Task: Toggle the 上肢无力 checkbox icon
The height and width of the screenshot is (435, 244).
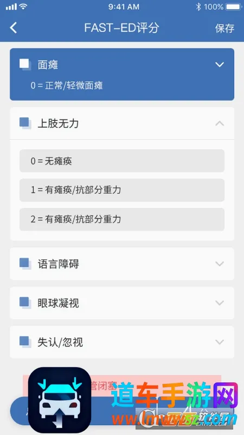Action: pos(25,123)
